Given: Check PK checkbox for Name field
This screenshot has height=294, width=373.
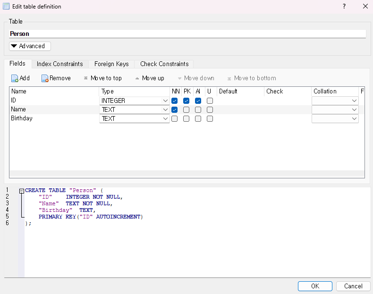Looking at the screenshot, I should pos(186,110).
